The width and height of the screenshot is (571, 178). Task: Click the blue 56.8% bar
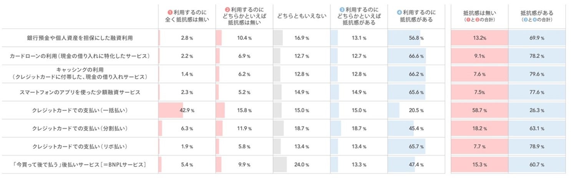(x=404, y=38)
